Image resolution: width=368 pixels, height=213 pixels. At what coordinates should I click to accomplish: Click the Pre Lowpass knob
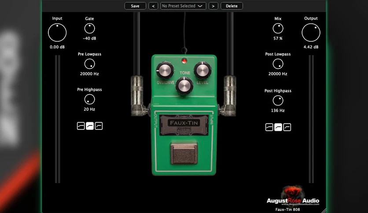point(89,64)
